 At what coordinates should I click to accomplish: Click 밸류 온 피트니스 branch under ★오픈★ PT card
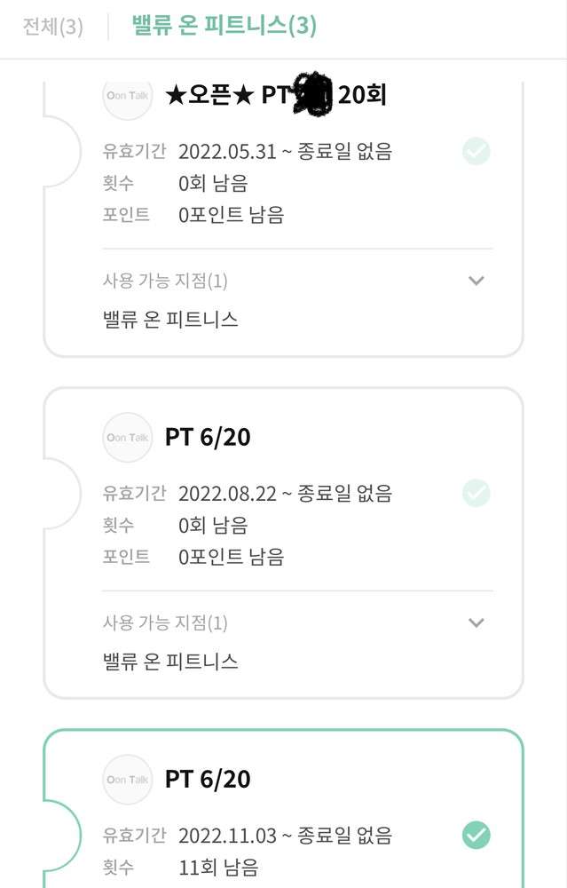[x=171, y=319]
